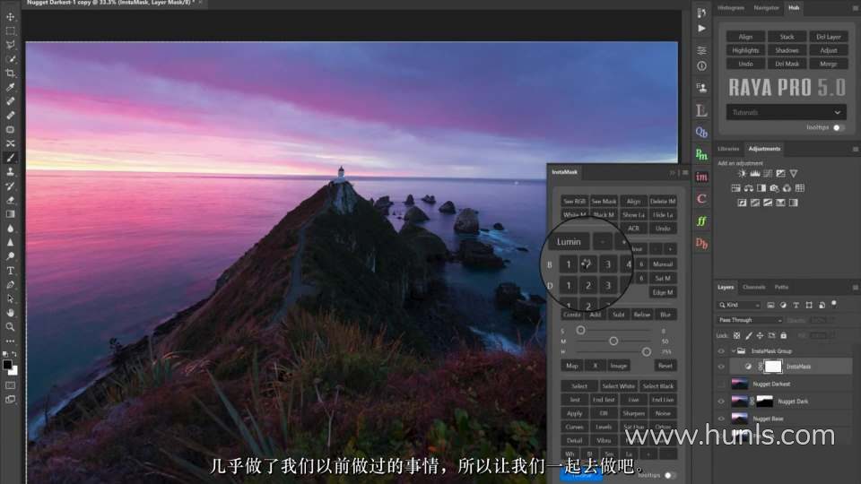Click Select White in InstaMask panel
Viewport: 861px width, 484px height.
618,386
